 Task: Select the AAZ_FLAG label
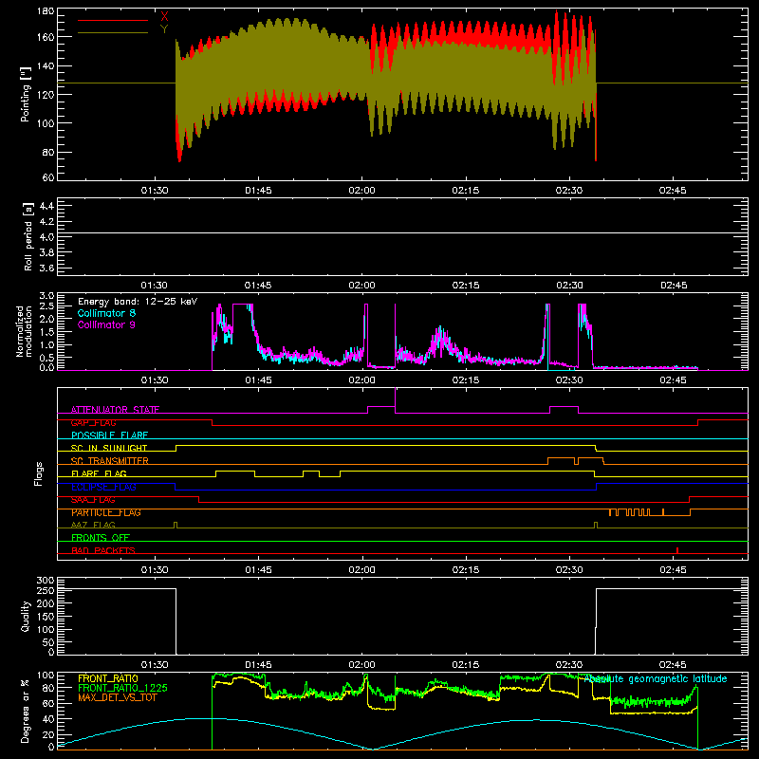point(93,525)
